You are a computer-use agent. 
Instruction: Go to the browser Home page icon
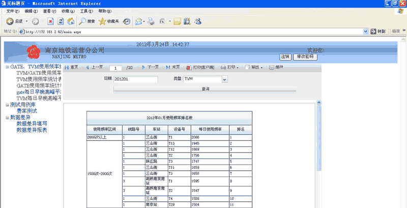[71, 21]
